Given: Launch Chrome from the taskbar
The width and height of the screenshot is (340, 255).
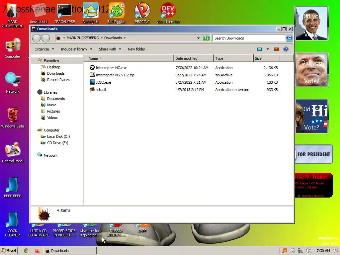Looking at the screenshot, I should pyautogui.click(x=26, y=251).
